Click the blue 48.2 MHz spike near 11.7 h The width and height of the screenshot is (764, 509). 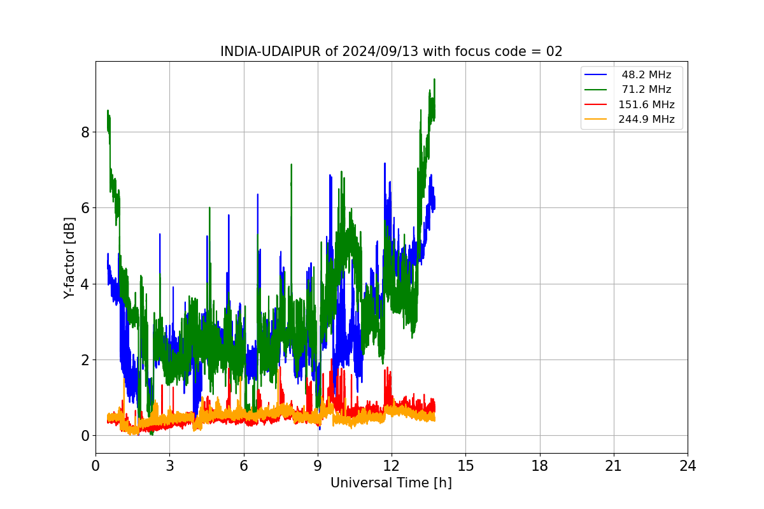(x=385, y=164)
